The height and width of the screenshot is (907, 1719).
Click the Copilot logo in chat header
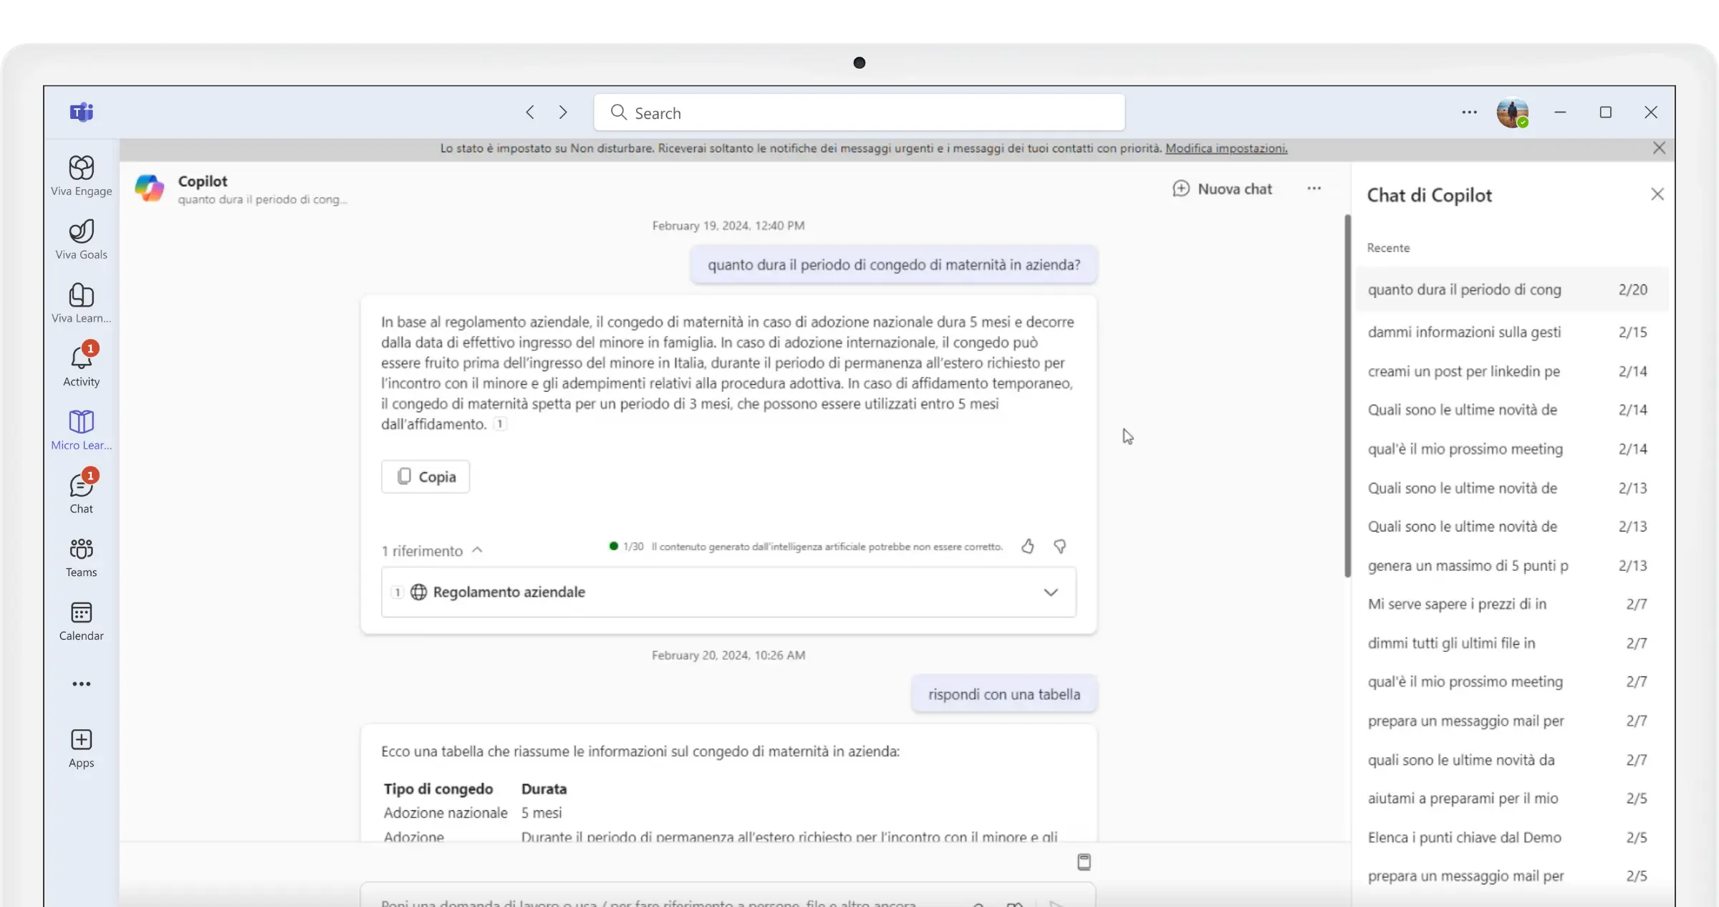tap(150, 188)
